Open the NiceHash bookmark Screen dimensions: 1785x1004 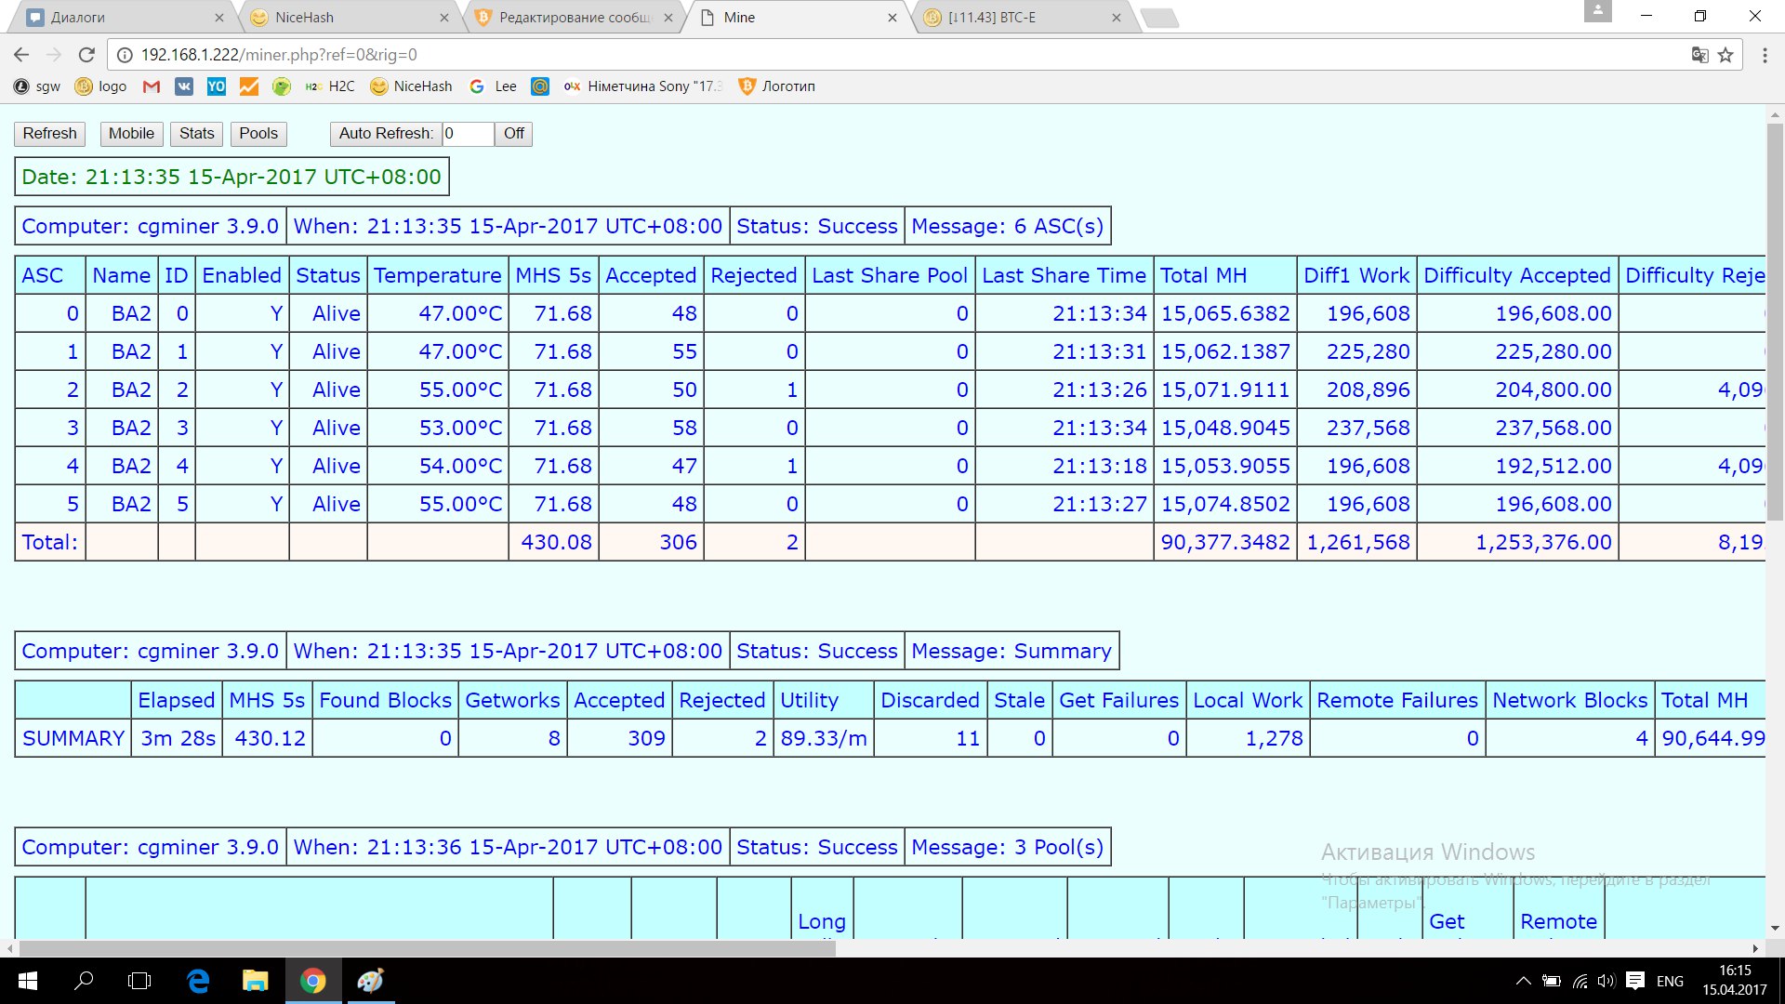click(411, 86)
